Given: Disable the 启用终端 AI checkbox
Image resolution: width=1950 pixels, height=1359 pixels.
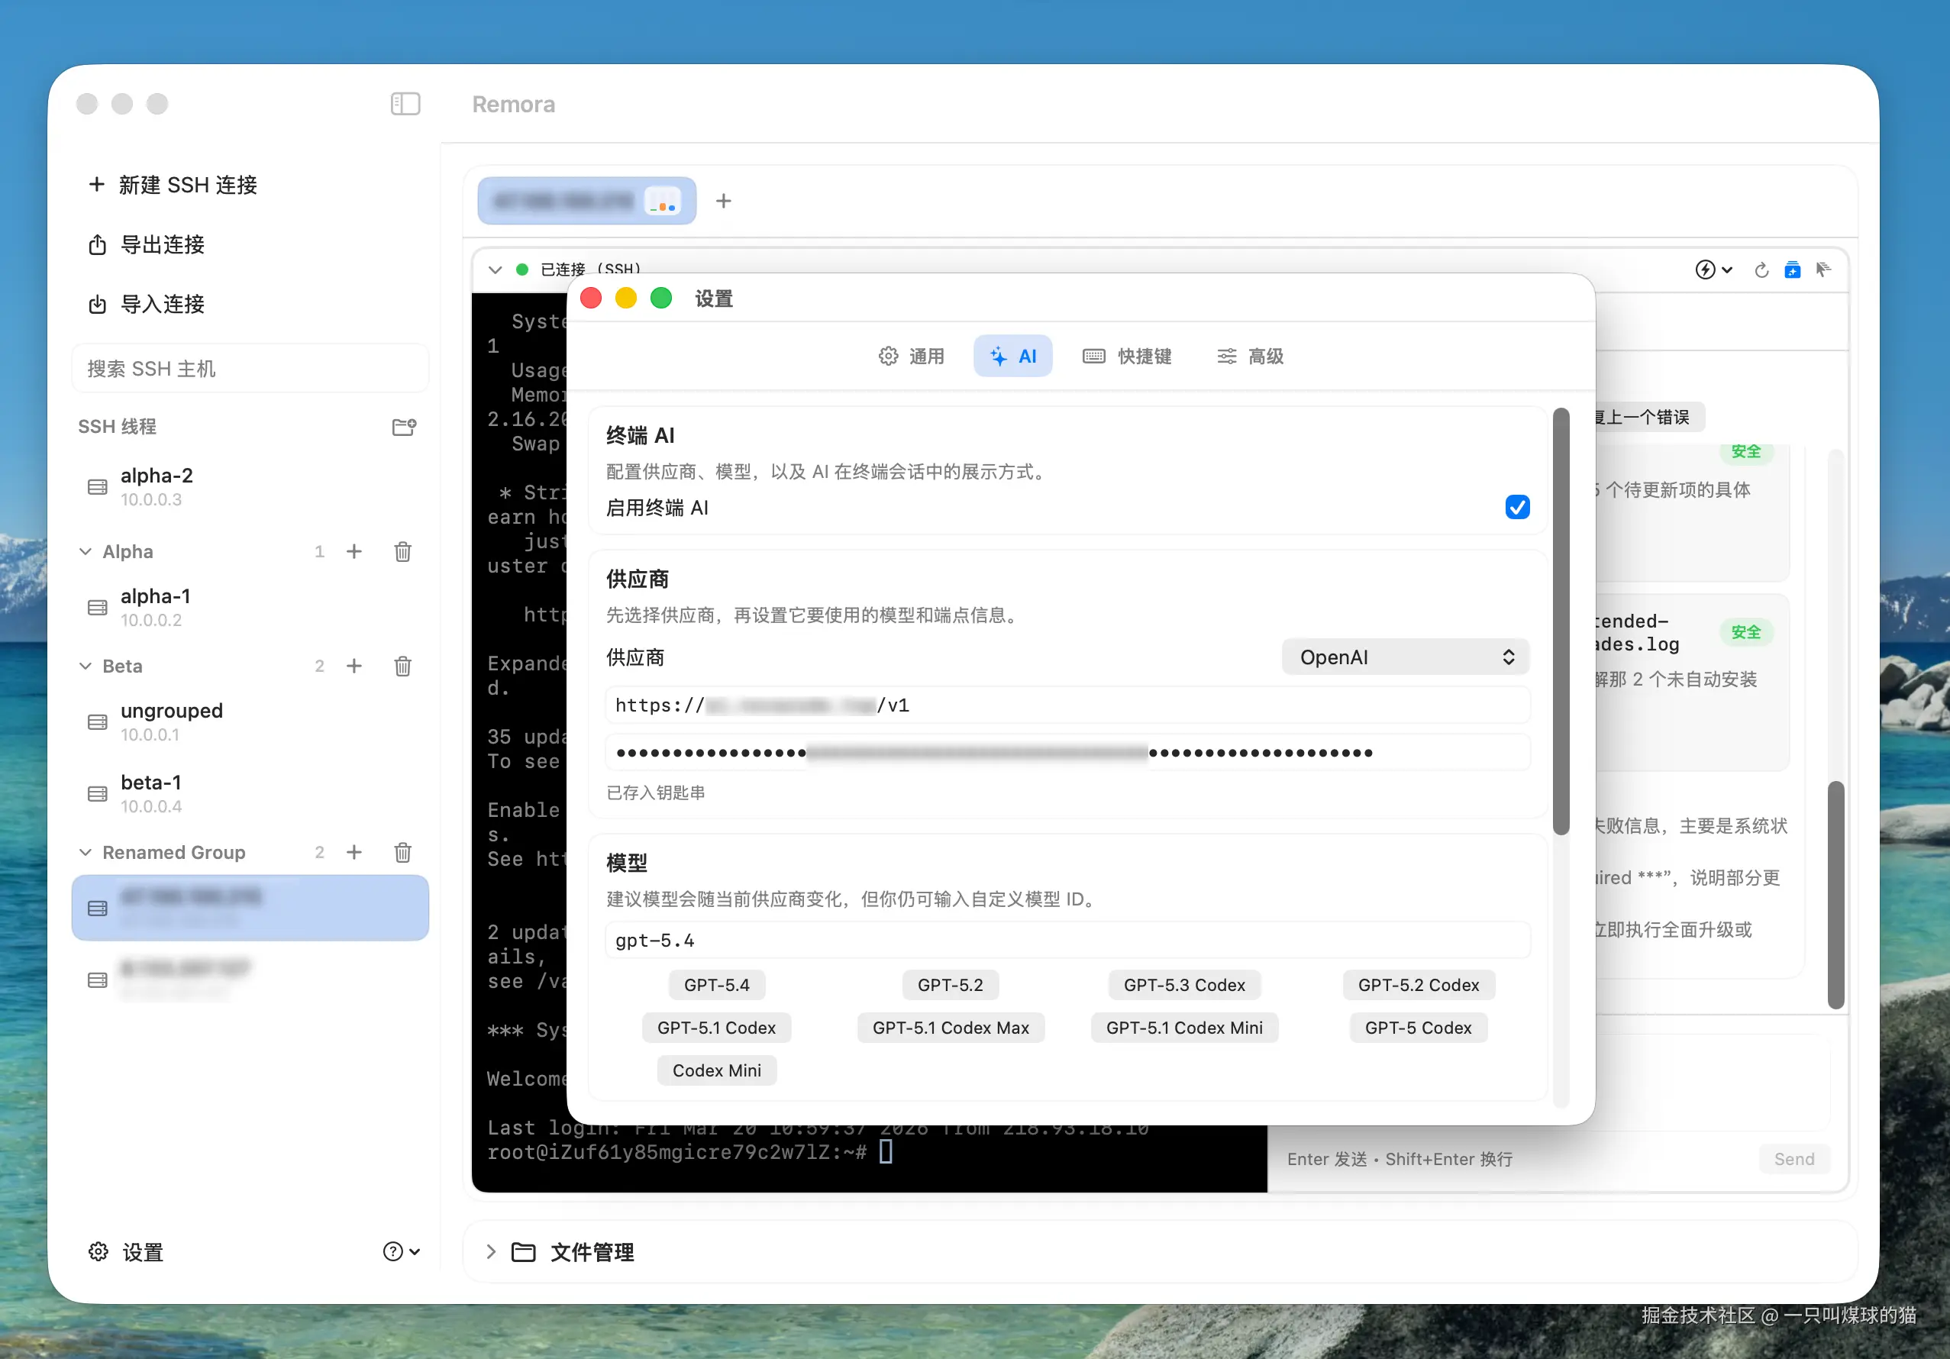Looking at the screenshot, I should pyautogui.click(x=1517, y=507).
